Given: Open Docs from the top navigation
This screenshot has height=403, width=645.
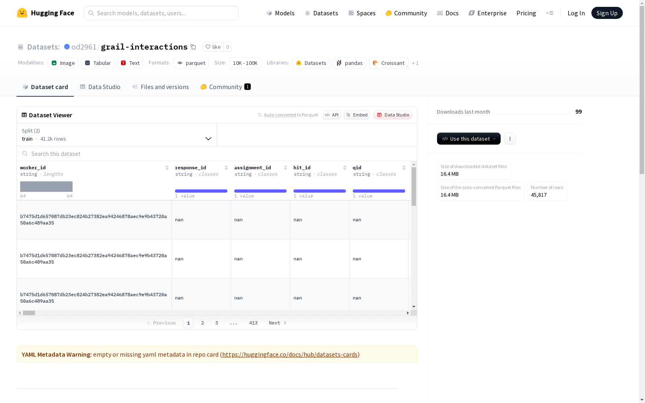Looking at the screenshot, I should point(448,13).
